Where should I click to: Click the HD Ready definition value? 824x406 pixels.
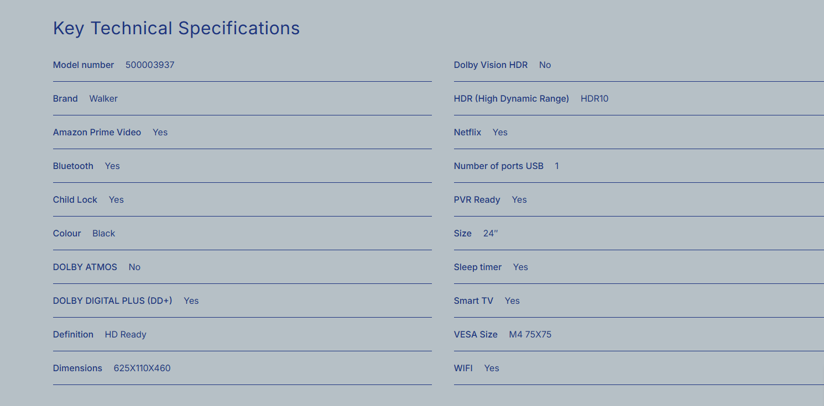[x=126, y=335]
